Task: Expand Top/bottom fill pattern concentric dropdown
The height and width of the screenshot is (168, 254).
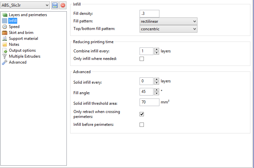Action: coord(168,29)
